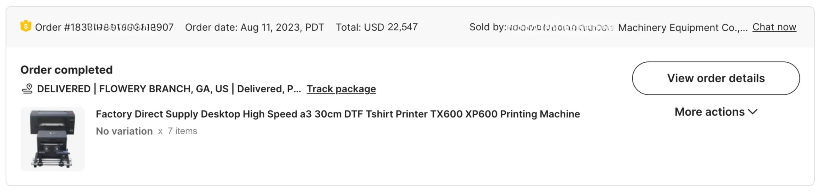Screen dimensions: 820x193
Task: Open the Machinery Equipment Co. seller name
Action: tap(682, 28)
